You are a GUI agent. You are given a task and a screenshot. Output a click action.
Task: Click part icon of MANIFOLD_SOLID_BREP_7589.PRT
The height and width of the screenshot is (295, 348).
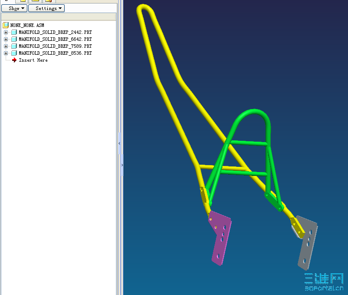pyautogui.click(x=14, y=46)
